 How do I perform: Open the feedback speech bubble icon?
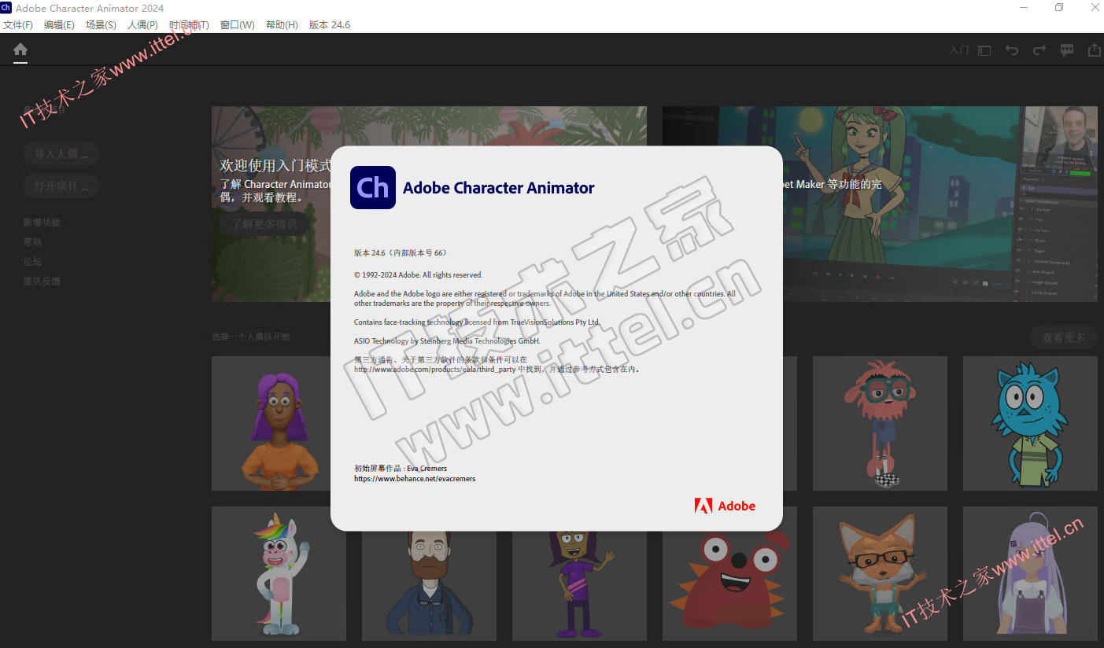tap(1067, 50)
